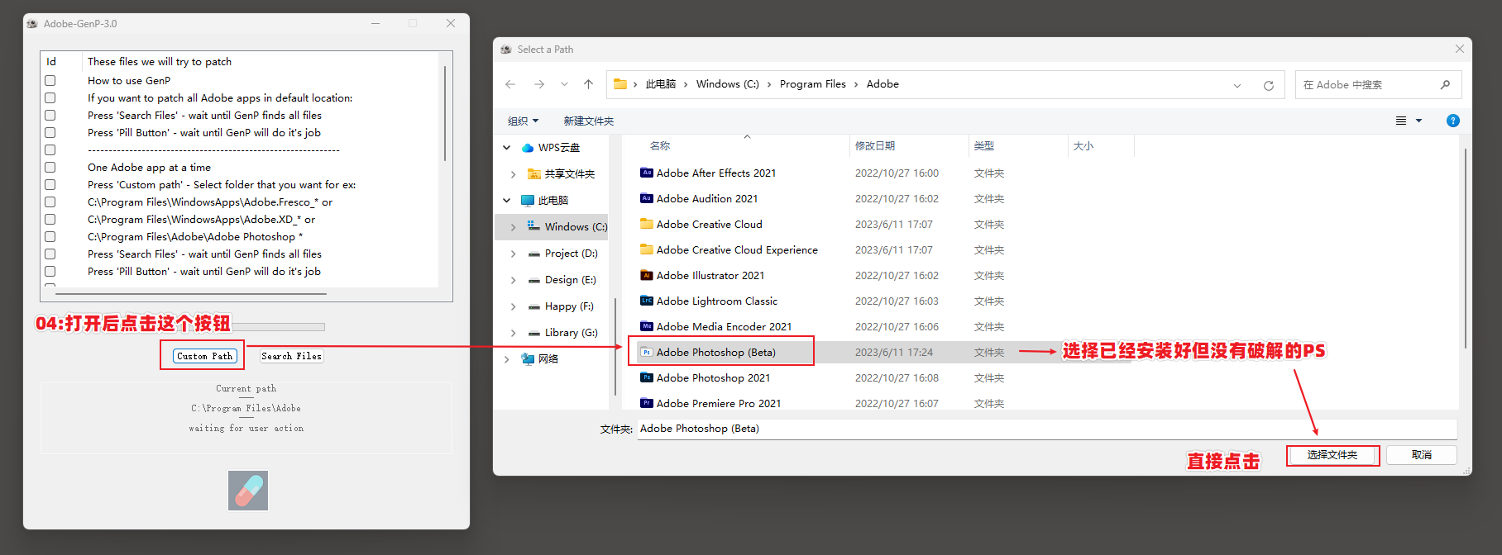Screen dimensions: 1502x555
Task: Expand the 网络 tree node
Action: coord(507,359)
